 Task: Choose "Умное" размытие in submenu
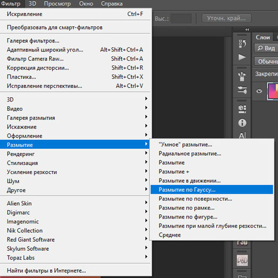(x=212, y=145)
